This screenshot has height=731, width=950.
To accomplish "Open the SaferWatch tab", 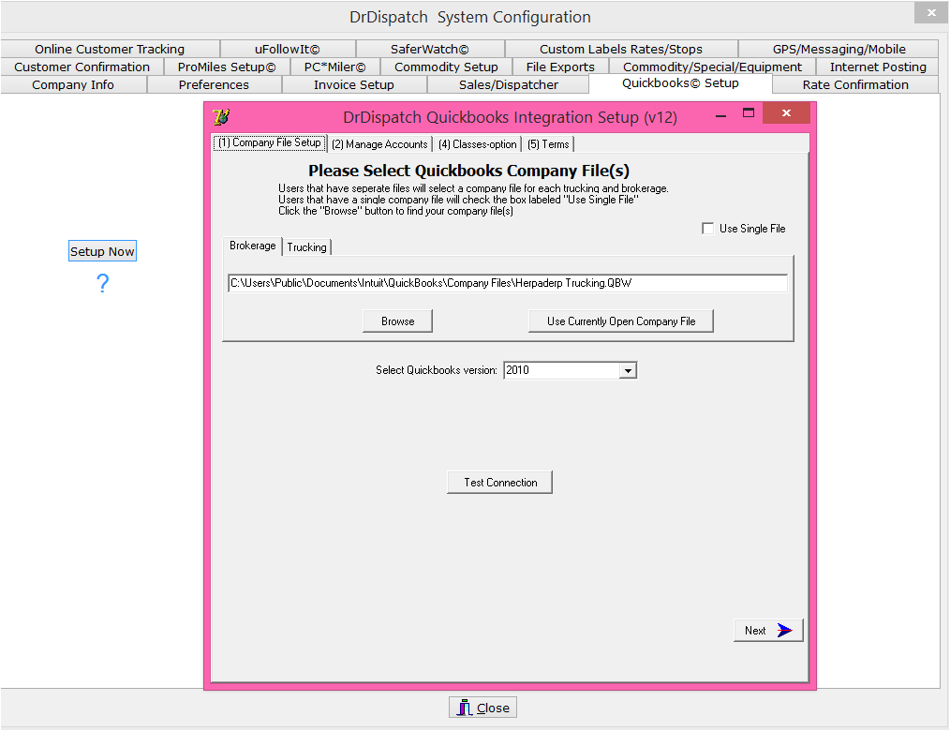I will click(x=429, y=49).
